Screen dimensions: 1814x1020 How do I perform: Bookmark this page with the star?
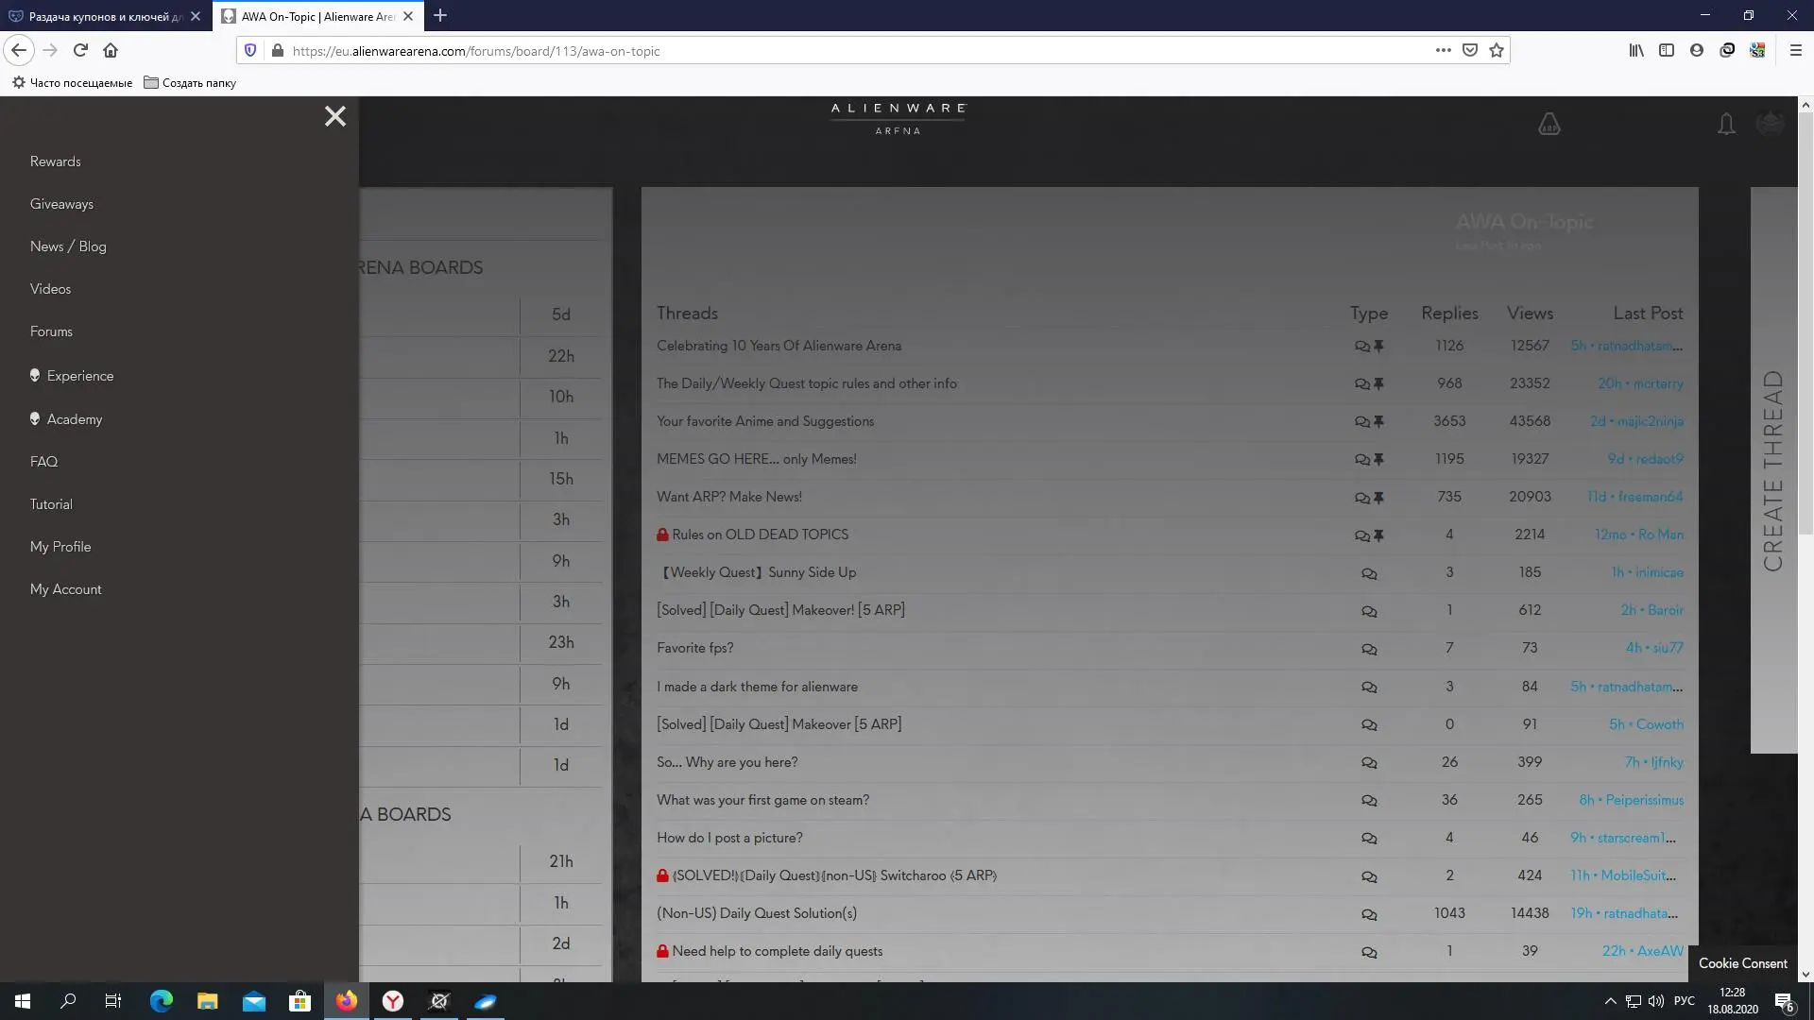1497,50
